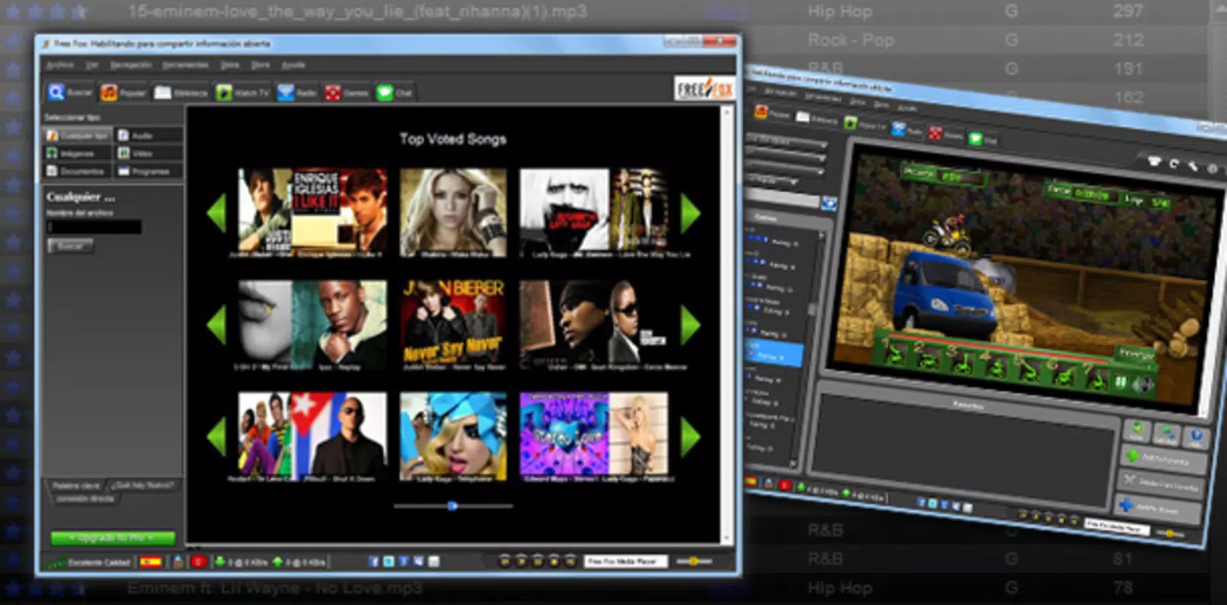This screenshot has height=605, width=1227.
Task: Click the padlock icon in the status bar
Action: click(178, 561)
